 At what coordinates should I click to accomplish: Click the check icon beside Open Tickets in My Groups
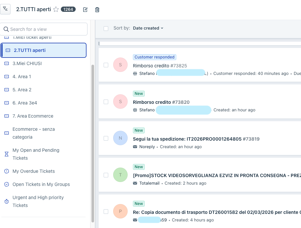(x=6, y=184)
